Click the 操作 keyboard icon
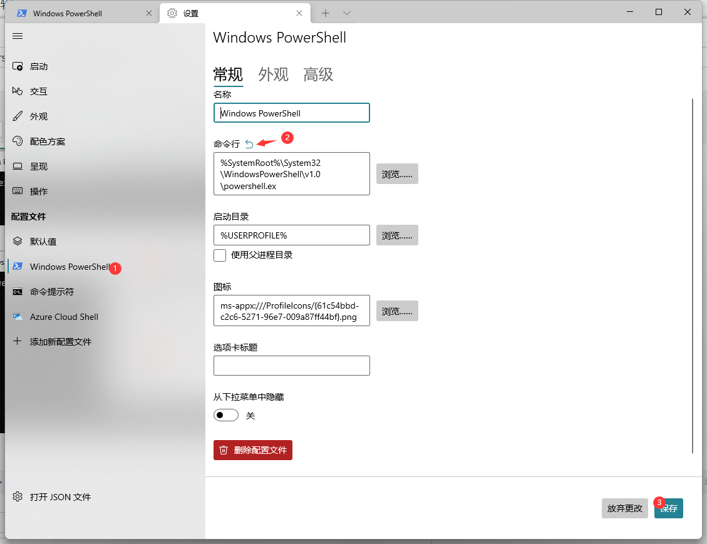The image size is (707, 544). (18, 191)
